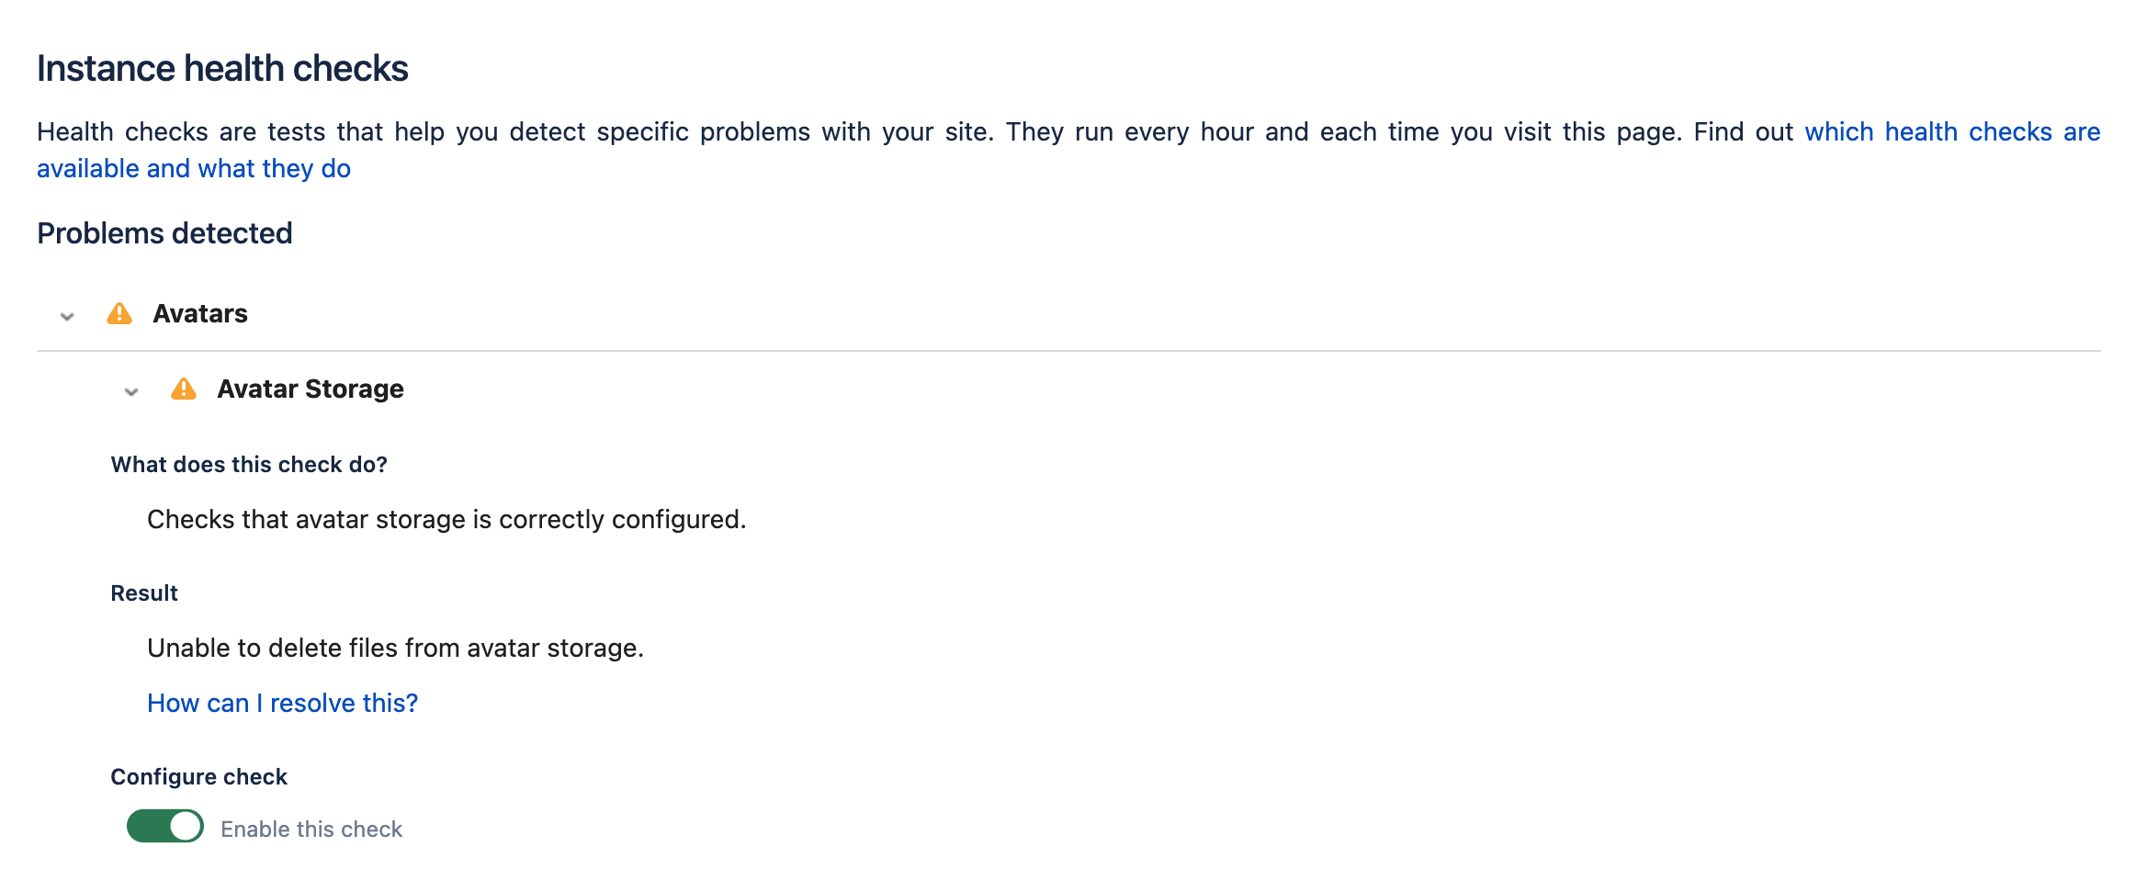Click the divider line below the Avatars row
The width and height of the screenshot is (2135, 869).
pyautogui.click(x=1067, y=351)
